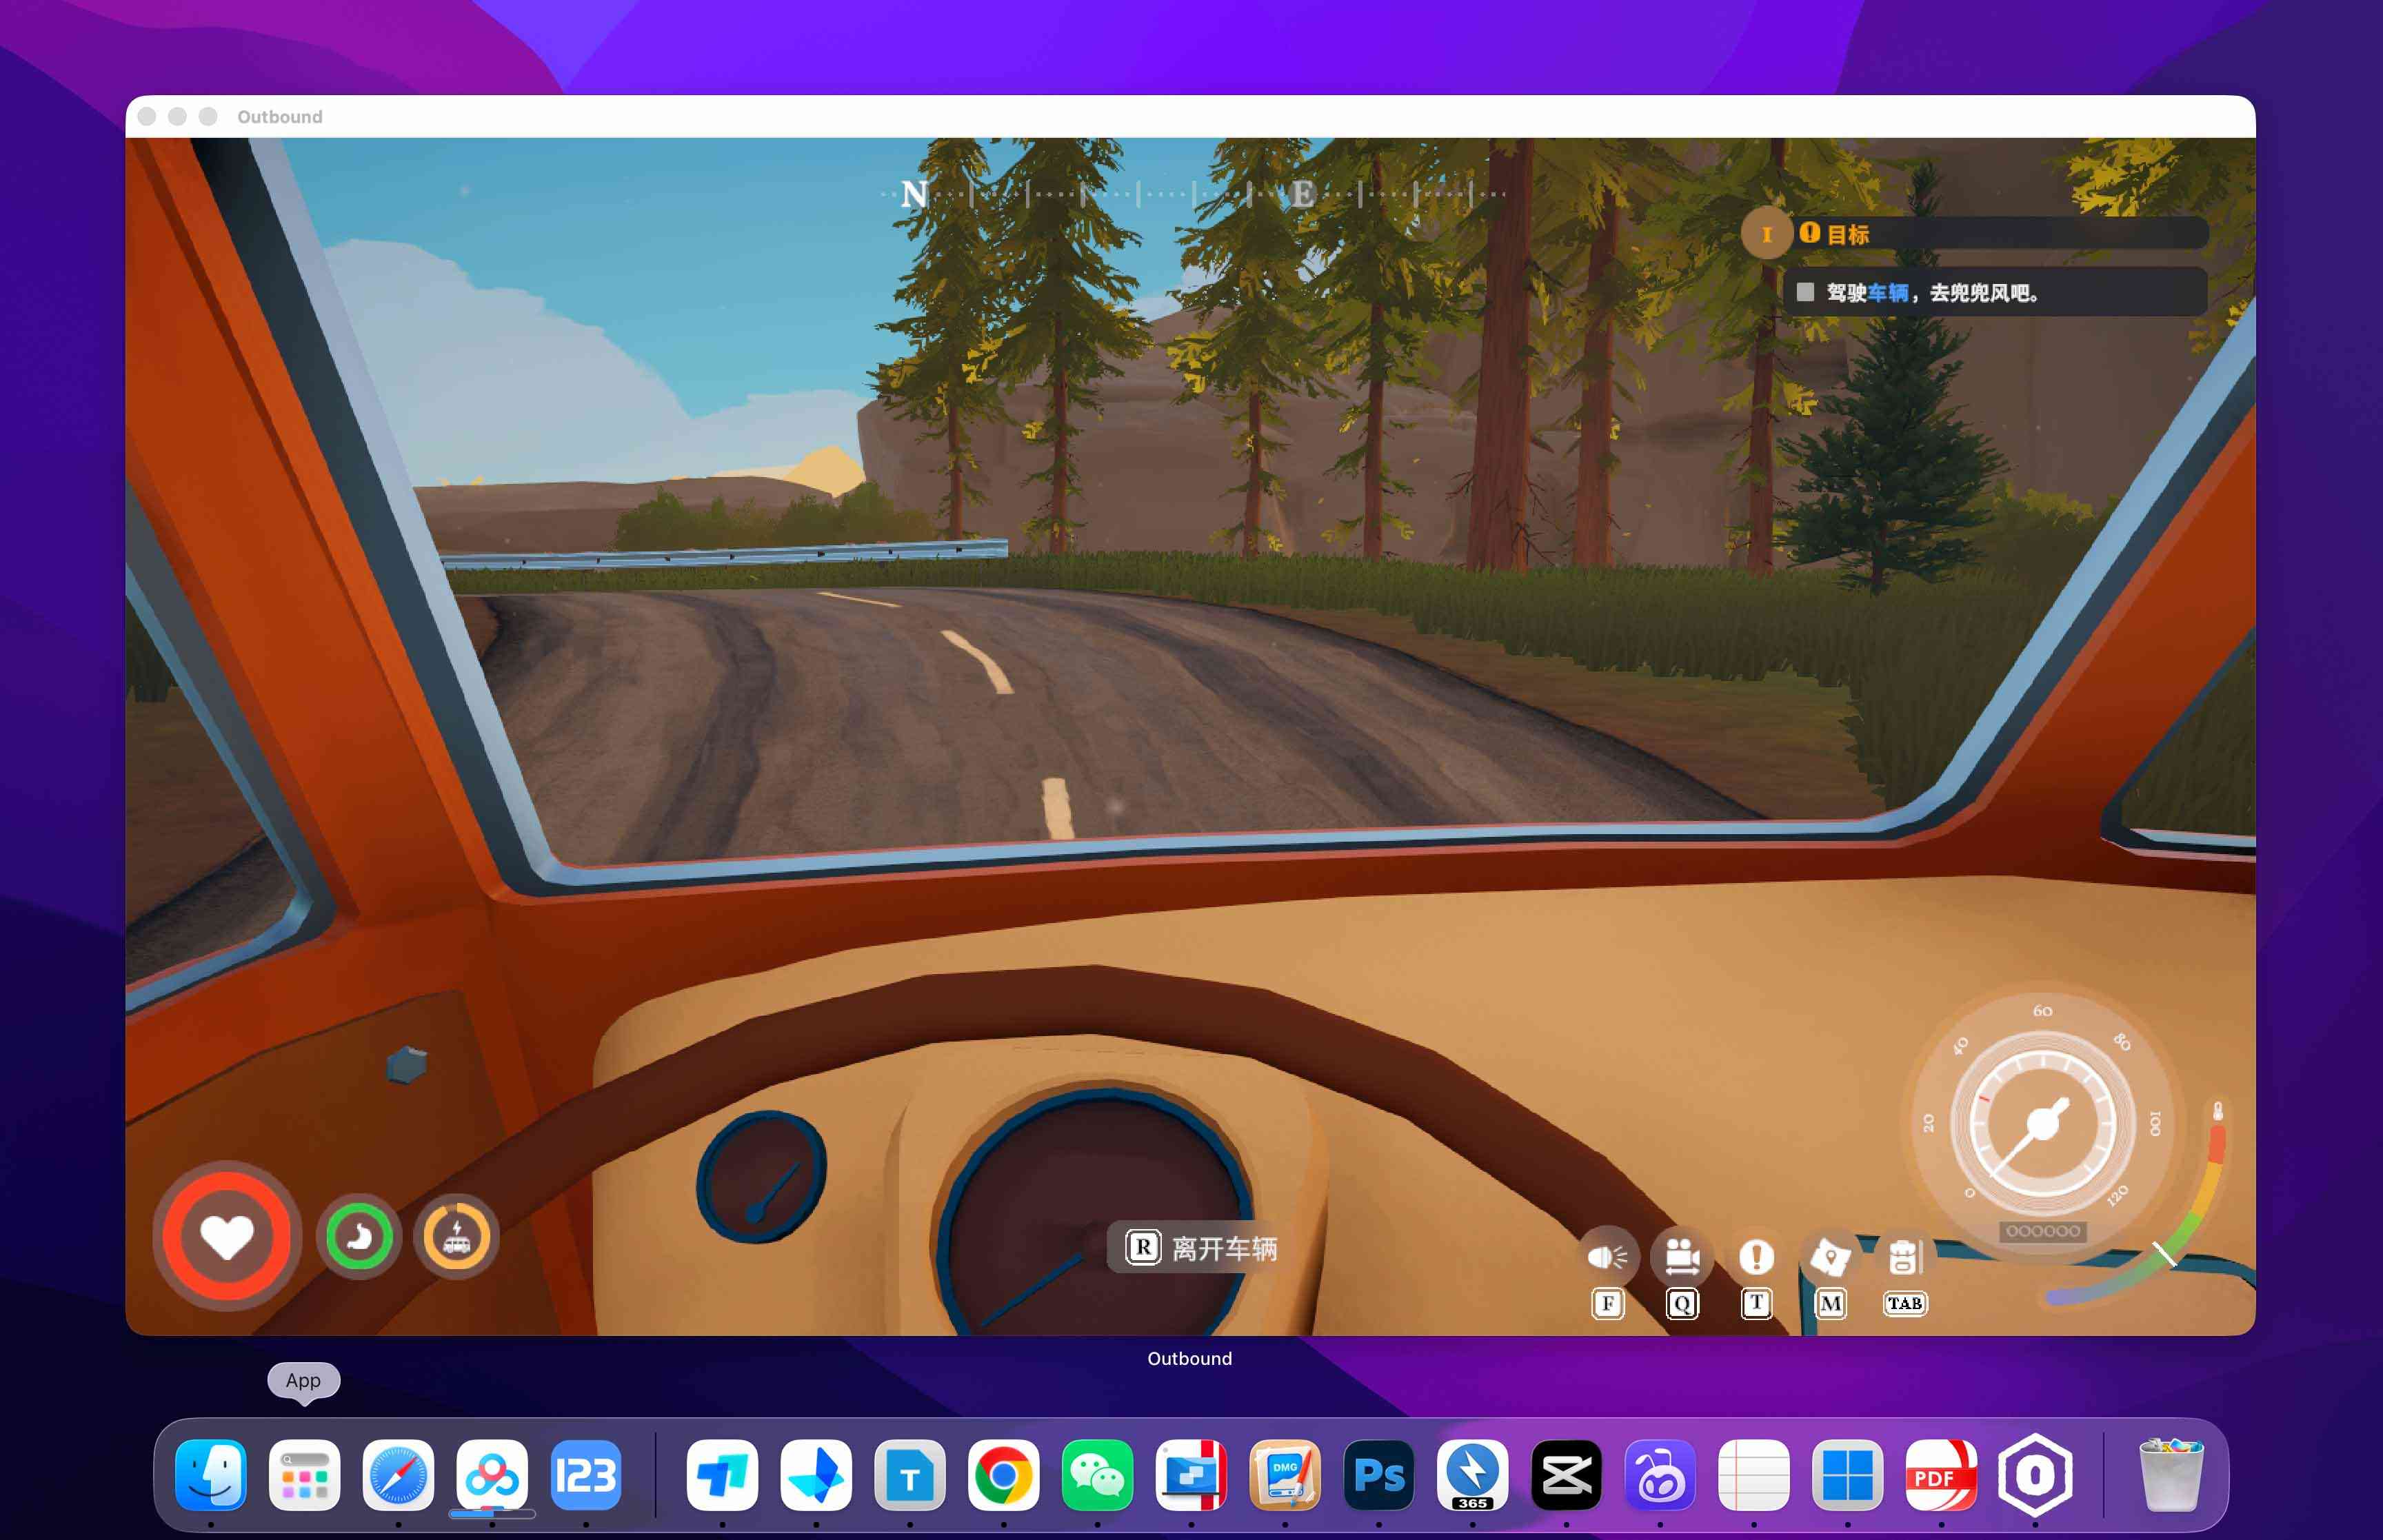Screen dimensions: 2383x1540
Task: Open Photoshop from the dock
Action: tap(1378, 1475)
